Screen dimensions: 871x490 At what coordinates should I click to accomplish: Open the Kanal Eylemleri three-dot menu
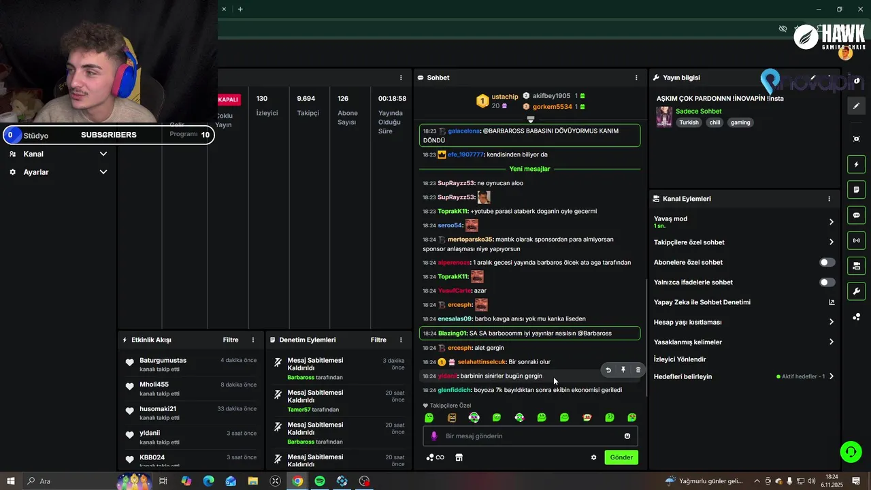click(829, 199)
